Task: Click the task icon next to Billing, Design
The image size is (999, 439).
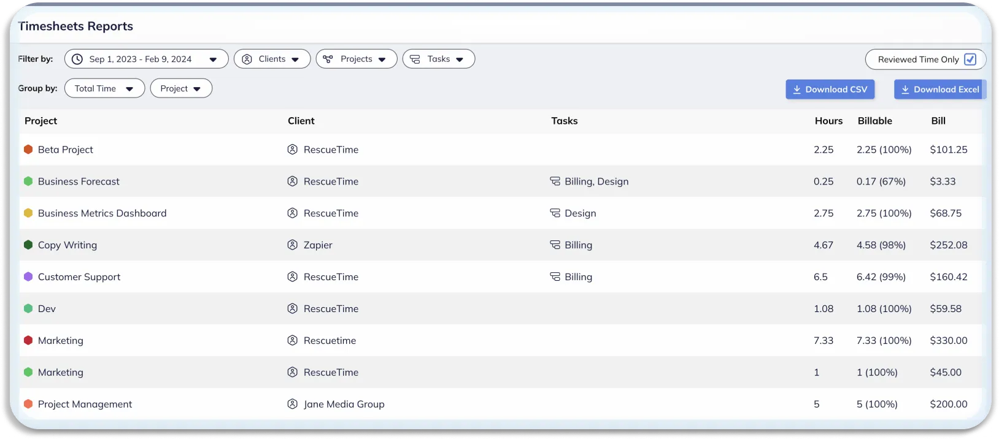Action: tap(555, 181)
